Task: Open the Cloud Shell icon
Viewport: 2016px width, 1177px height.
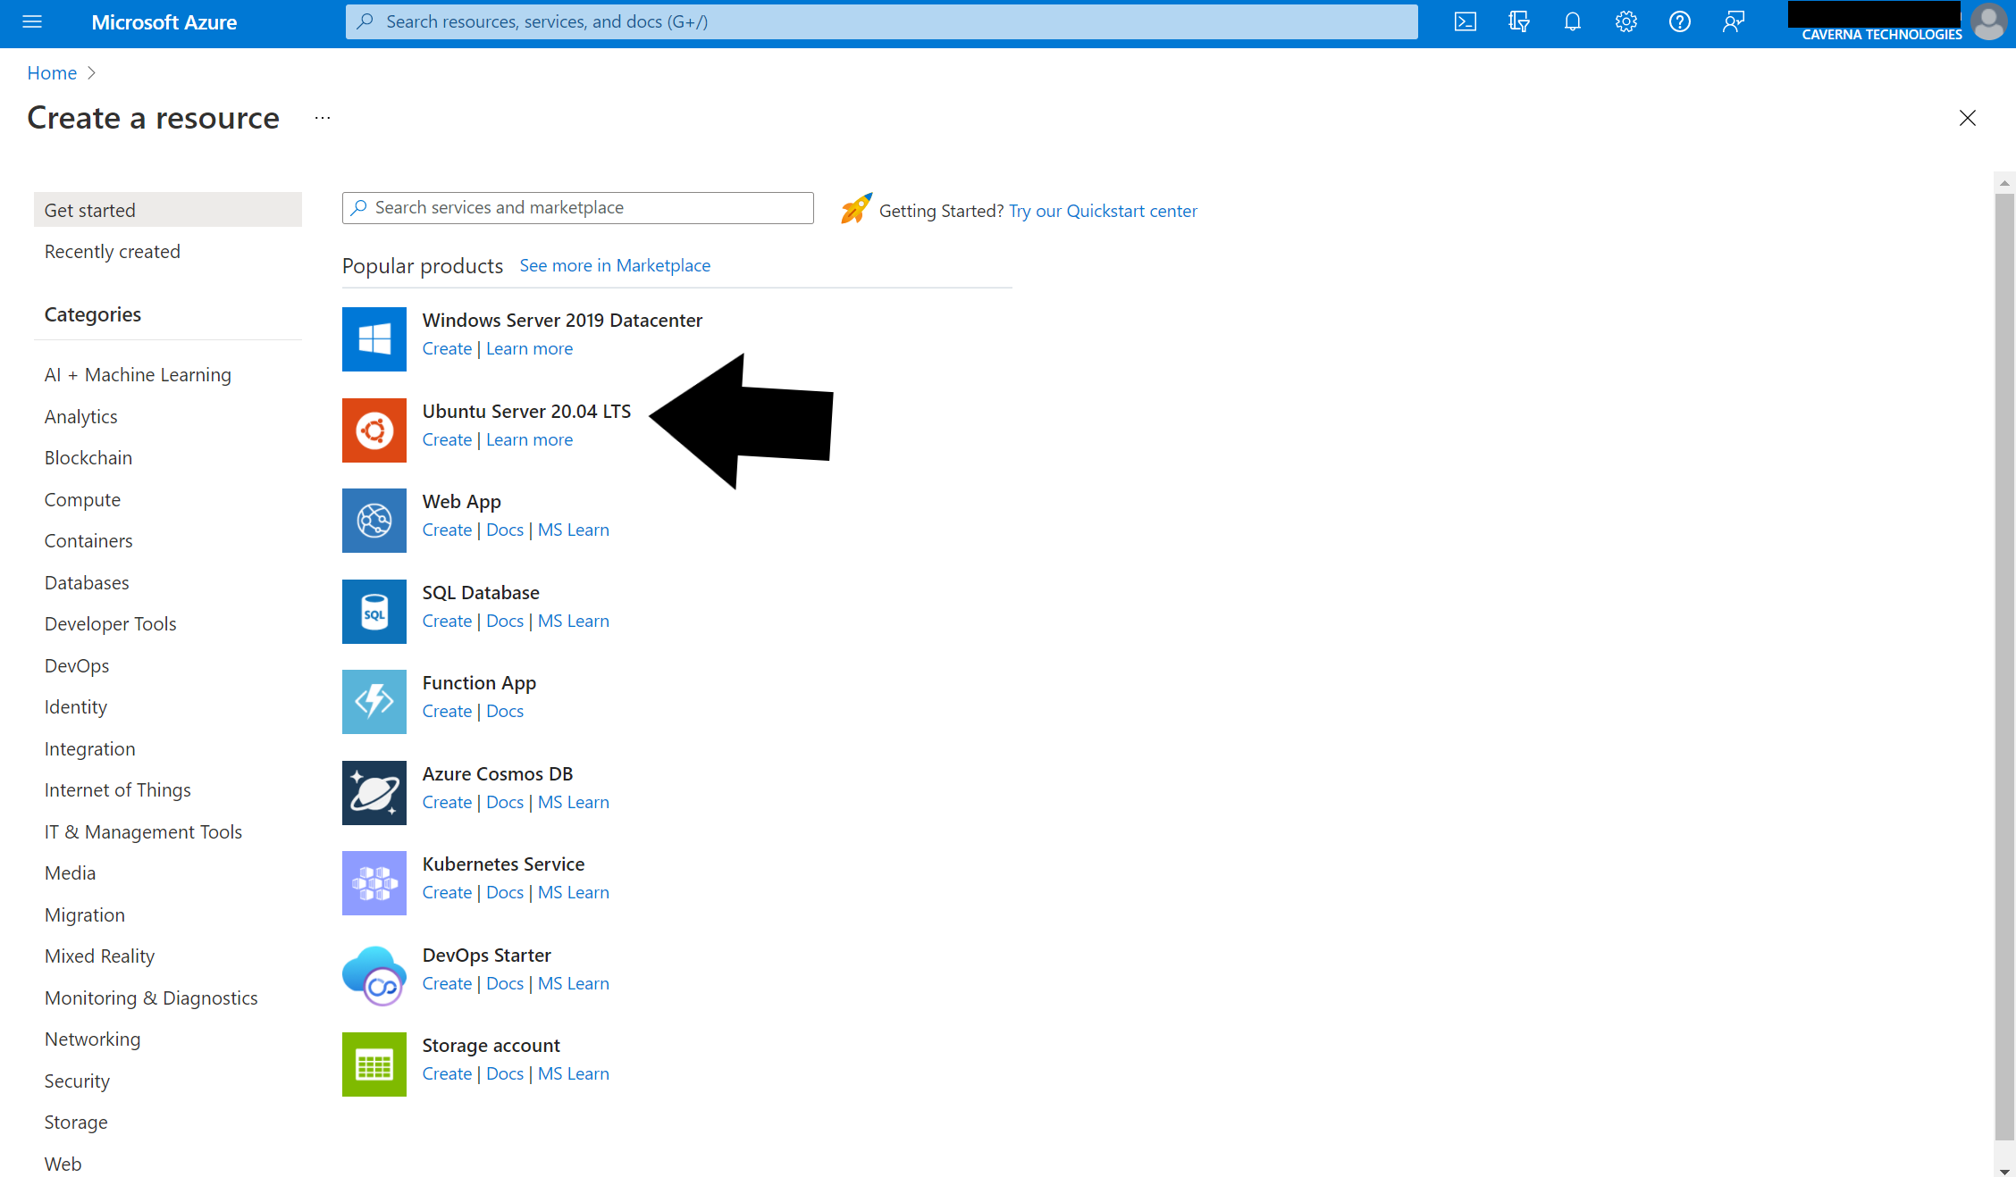Action: coord(1465,21)
